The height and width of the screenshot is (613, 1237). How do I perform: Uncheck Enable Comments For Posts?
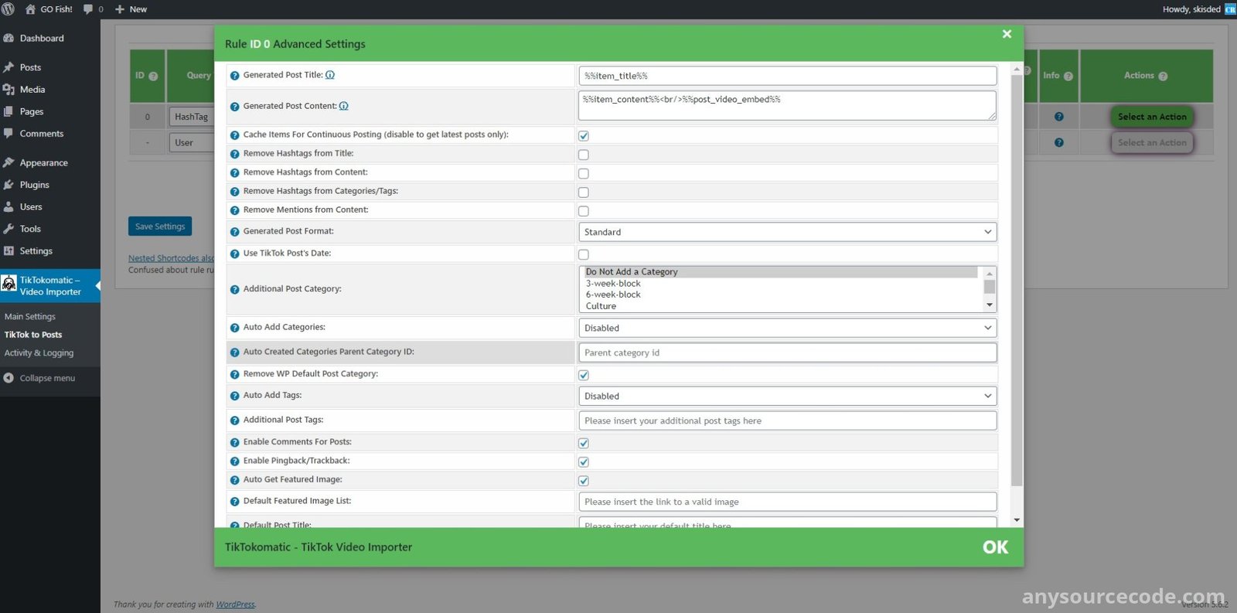584,443
